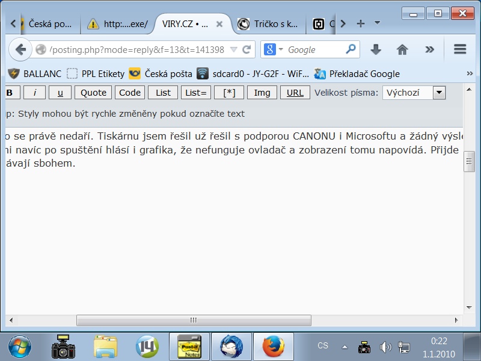Open the Překladač Google bookmark

click(x=357, y=74)
